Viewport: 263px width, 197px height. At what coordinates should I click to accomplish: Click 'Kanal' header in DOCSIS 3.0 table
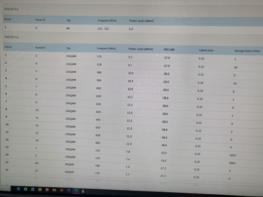pos(8,47)
